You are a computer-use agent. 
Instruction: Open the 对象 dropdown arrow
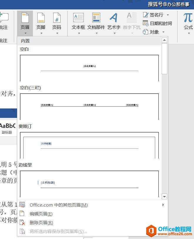(x=163, y=32)
